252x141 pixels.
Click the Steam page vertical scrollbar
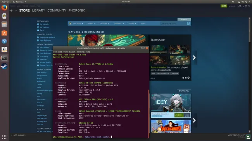pos(249,31)
